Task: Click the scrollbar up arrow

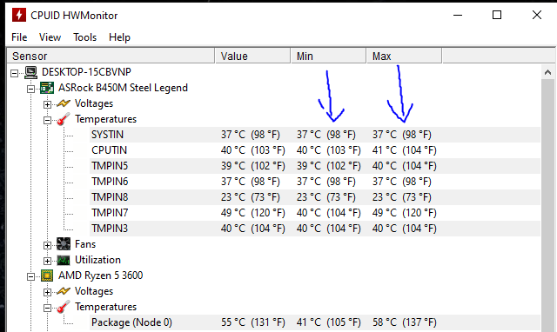Action: coord(547,72)
